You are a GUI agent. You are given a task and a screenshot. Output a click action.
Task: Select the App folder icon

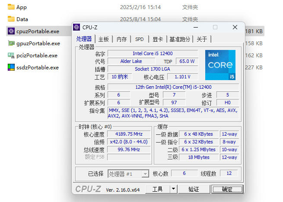[11, 7]
